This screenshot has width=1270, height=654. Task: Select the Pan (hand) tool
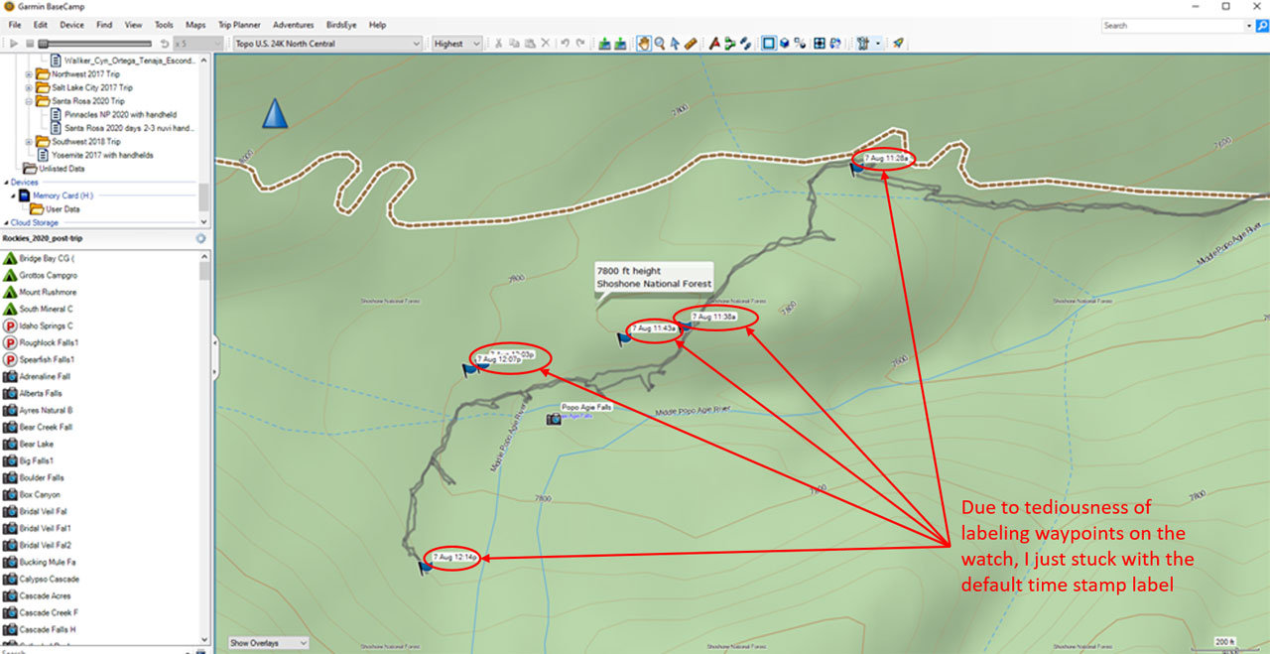[643, 44]
